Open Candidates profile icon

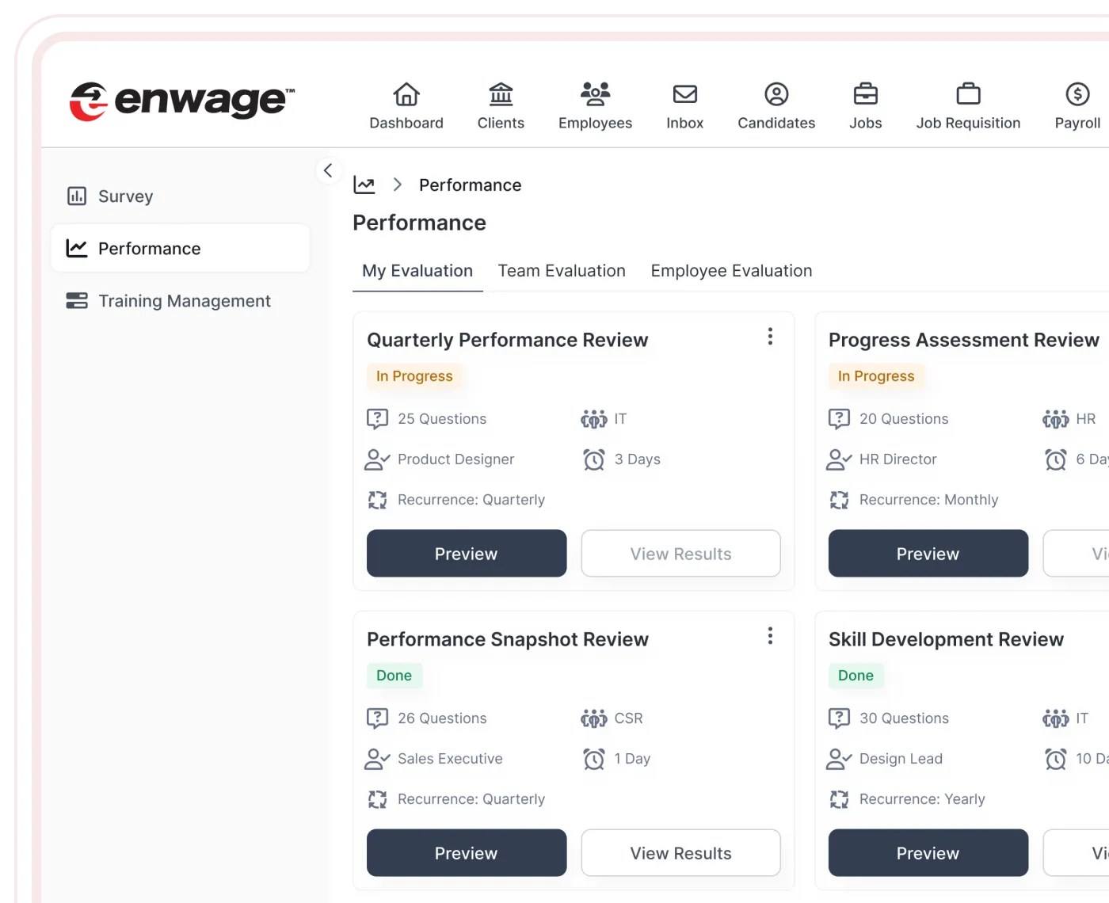[776, 95]
